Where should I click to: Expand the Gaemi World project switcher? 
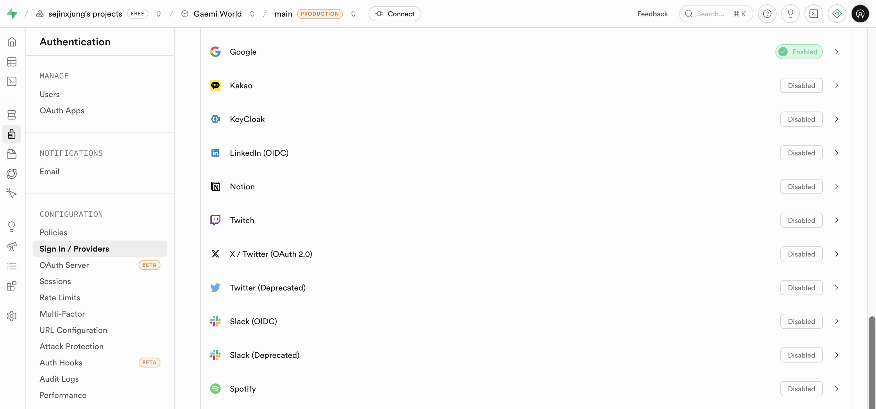(x=252, y=14)
